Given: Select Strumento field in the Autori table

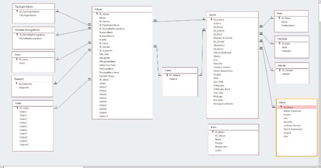Looking at the screenshot, I should tap(219, 45).
